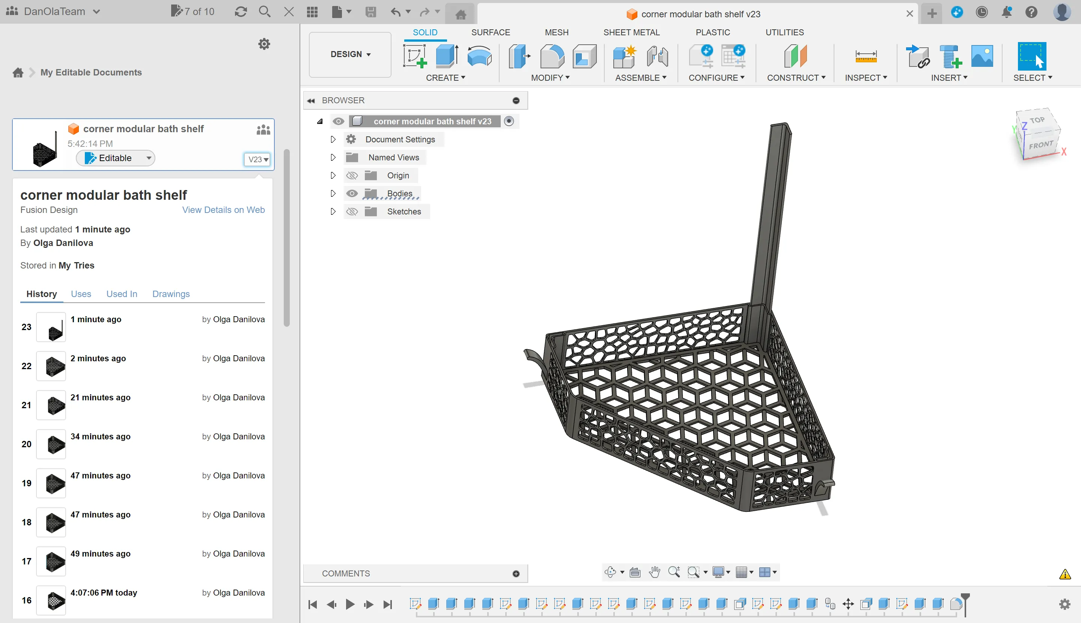
Task: Open the Editable status dropdown
Action: (x=116, y=158)
